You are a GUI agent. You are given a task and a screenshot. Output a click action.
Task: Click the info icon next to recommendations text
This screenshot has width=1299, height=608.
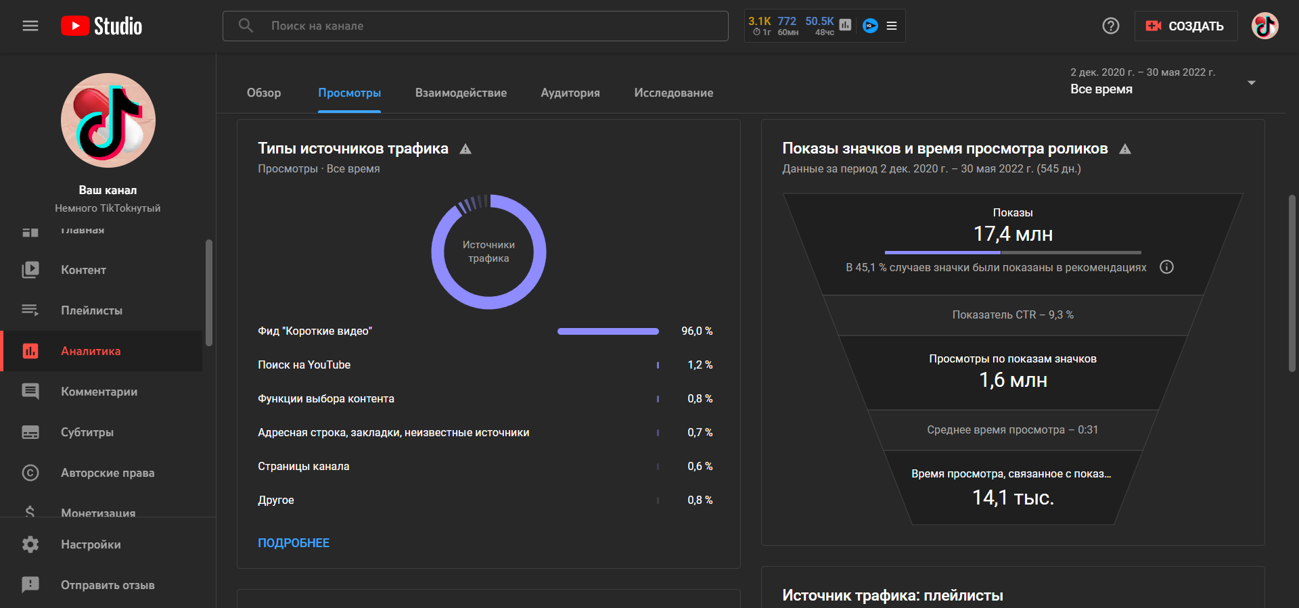[1166, 267]
